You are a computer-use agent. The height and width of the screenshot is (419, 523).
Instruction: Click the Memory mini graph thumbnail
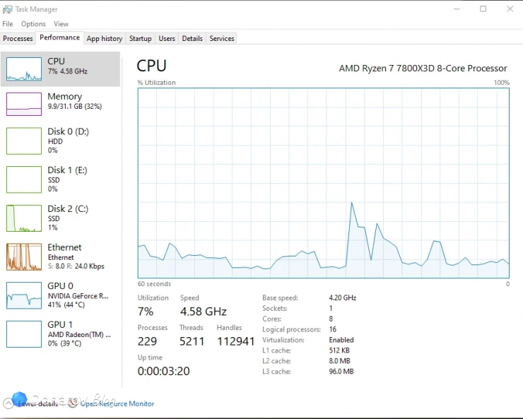pyautogui.click(x=24, y=104)
